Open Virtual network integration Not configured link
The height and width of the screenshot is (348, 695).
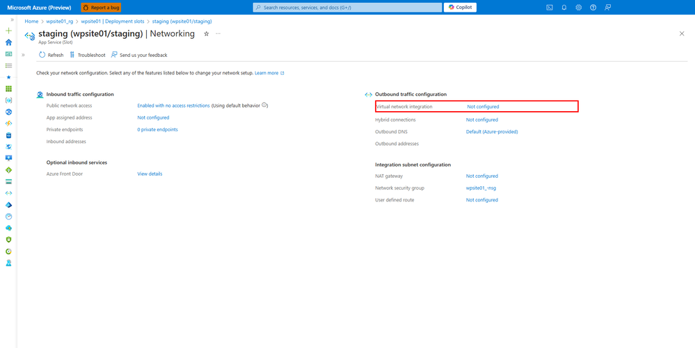(483, 107)
